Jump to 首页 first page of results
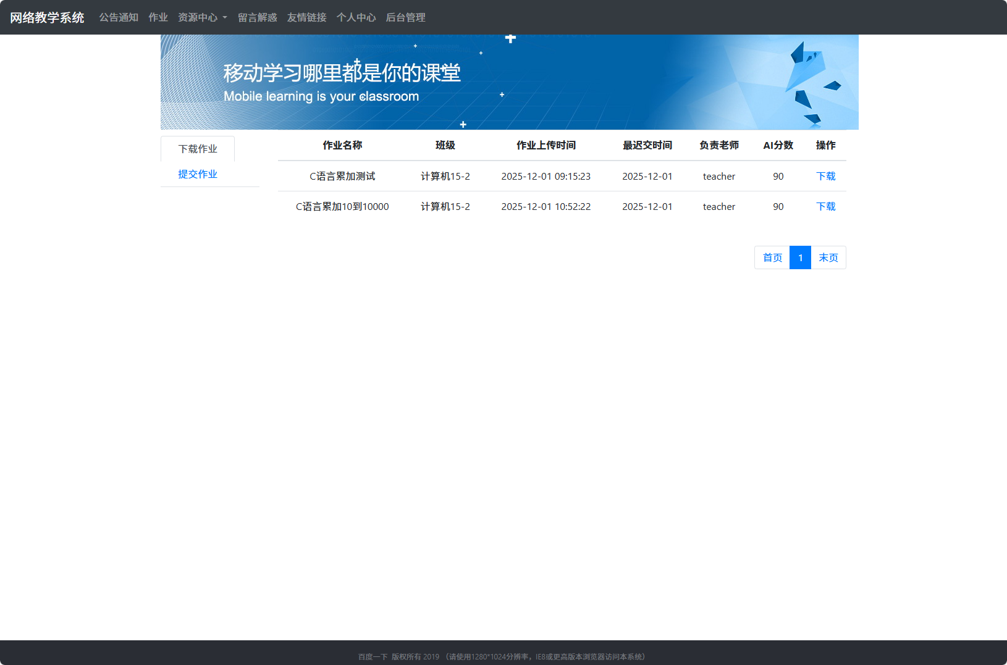 pyautogui.click(x=771, y=257)
